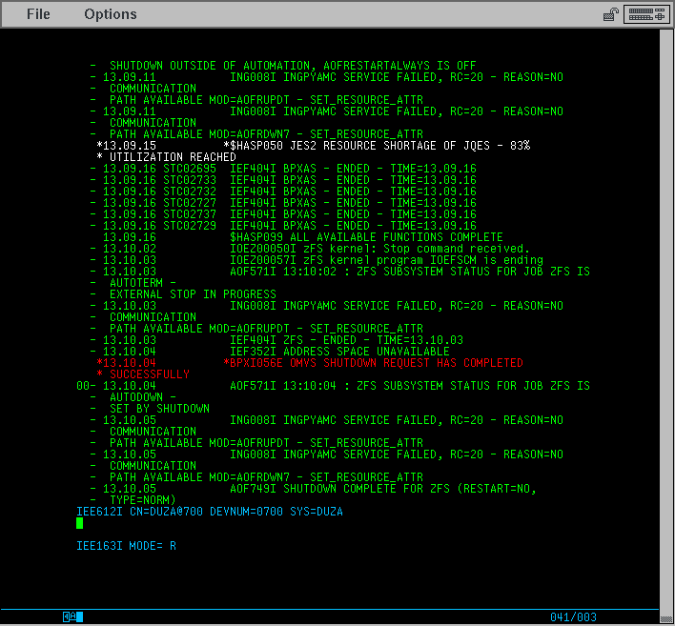Click the red BPXI056E OMVS SHUTDOWN REQUEST message
The width and height of the screenshot is (675, 626).
[x=310, y=363]
